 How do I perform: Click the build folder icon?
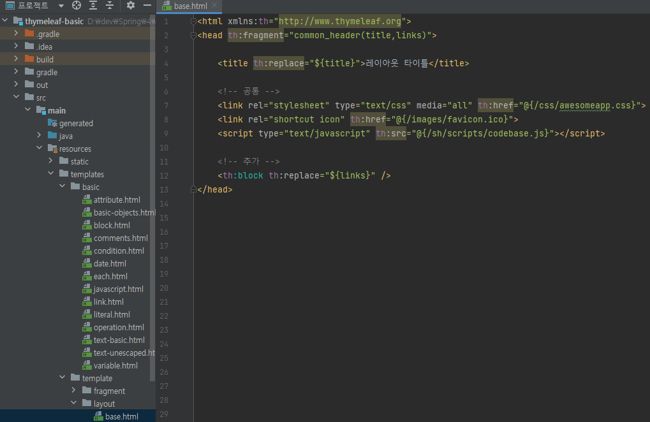(x=29, y=59)
